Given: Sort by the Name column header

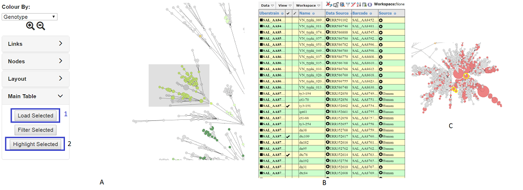Looking at the screenshot, I should point(305,14).
